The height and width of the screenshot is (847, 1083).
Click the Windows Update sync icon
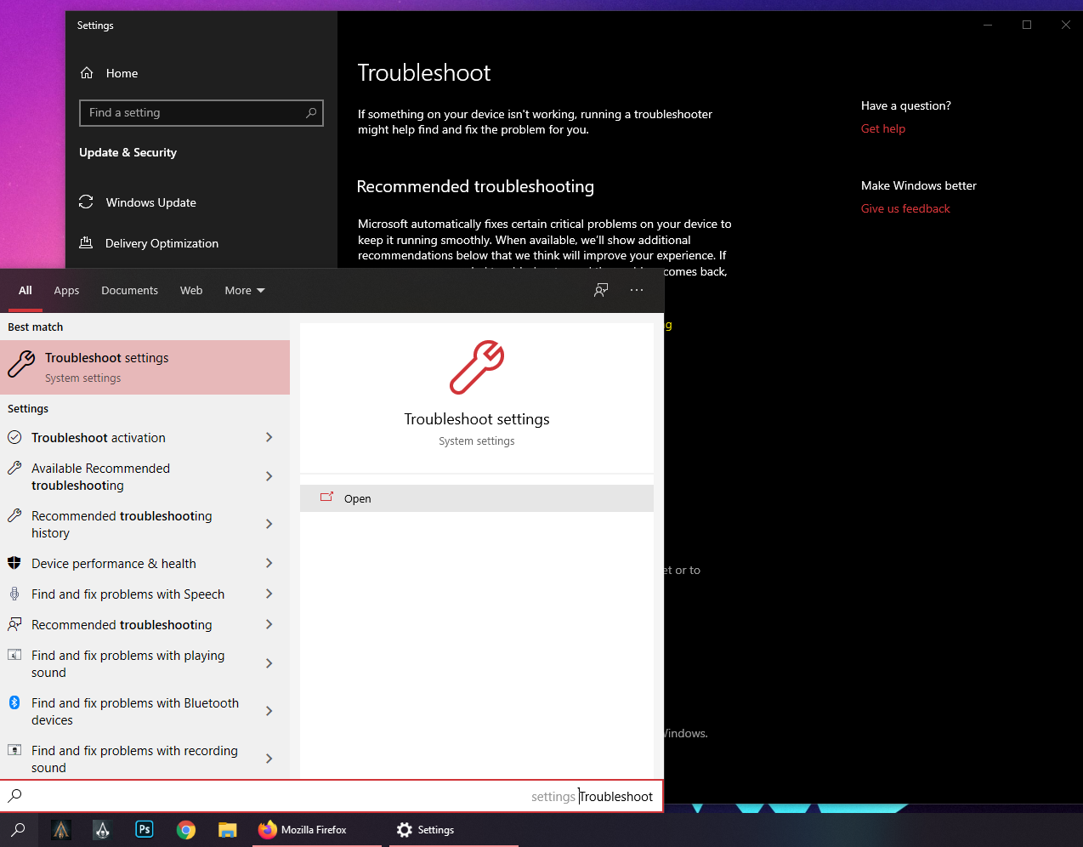click(x=86, y=202)
